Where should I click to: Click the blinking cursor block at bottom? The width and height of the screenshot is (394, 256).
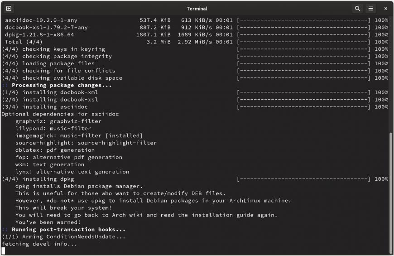(3, 251)
